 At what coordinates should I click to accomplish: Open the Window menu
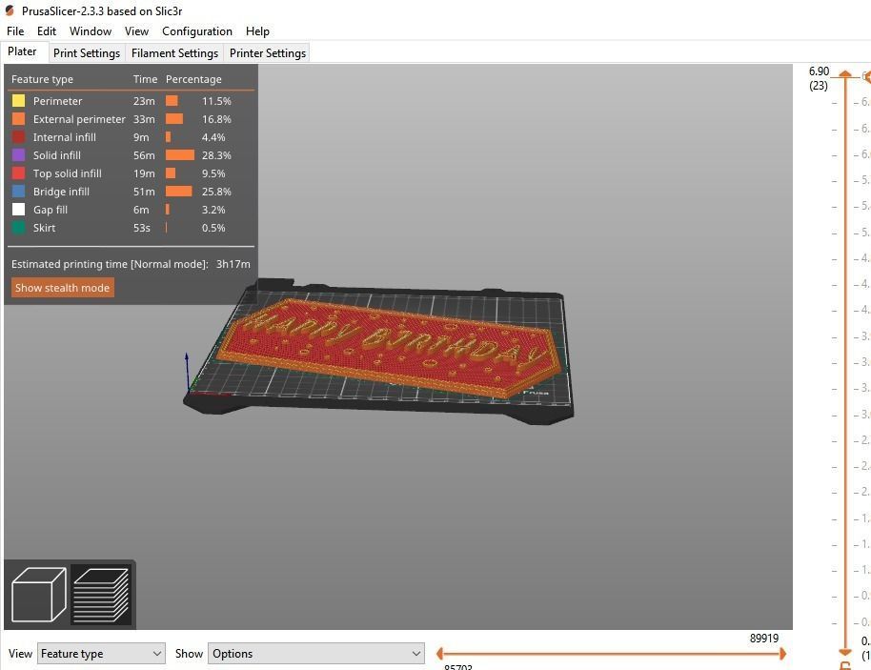tap(91, 31)
